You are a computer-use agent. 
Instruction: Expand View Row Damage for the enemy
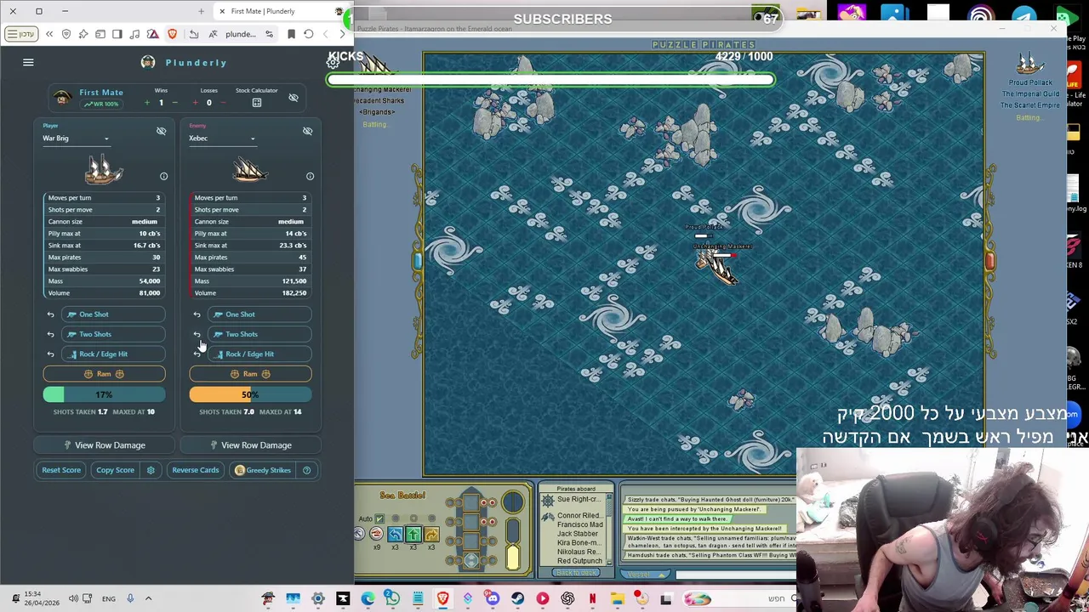coord(250,445)
